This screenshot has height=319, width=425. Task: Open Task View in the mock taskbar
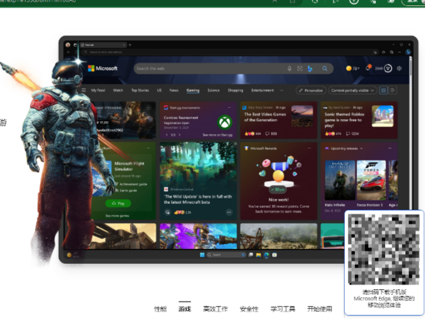[x=250, y=255]
